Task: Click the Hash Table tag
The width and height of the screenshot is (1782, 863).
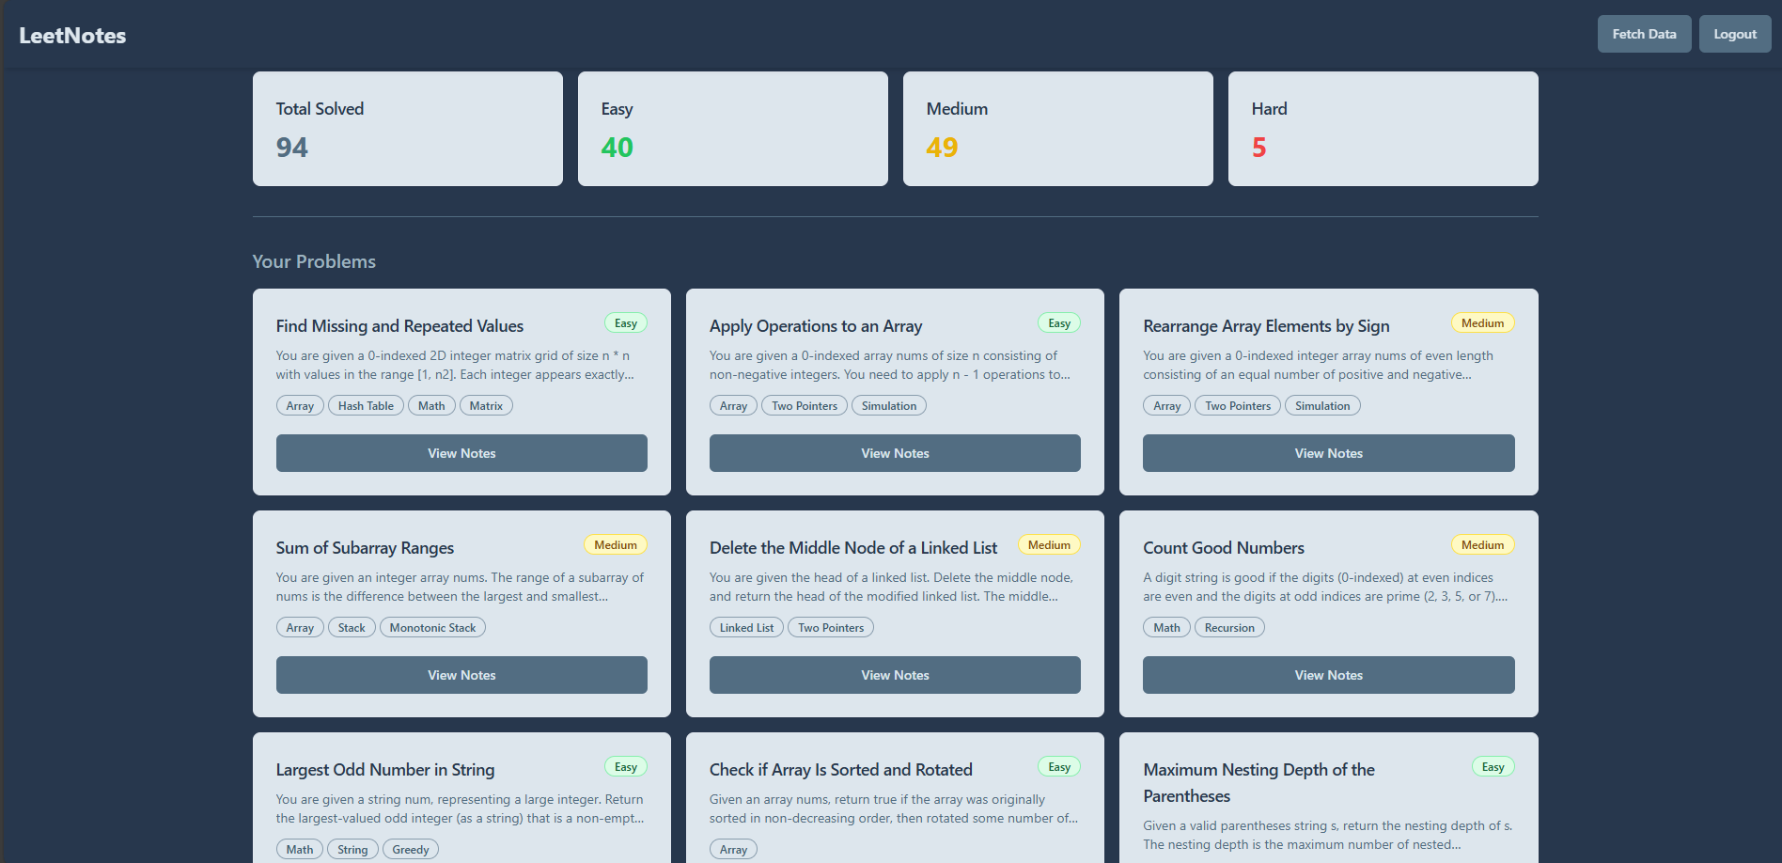Action: [366, 406]
